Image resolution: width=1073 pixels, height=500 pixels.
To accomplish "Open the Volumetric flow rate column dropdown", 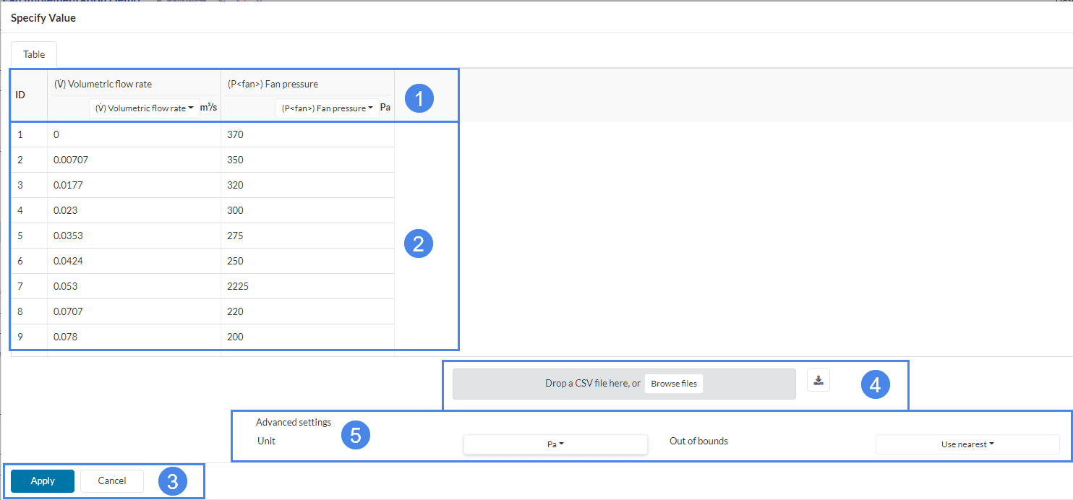I will [144, 108].
